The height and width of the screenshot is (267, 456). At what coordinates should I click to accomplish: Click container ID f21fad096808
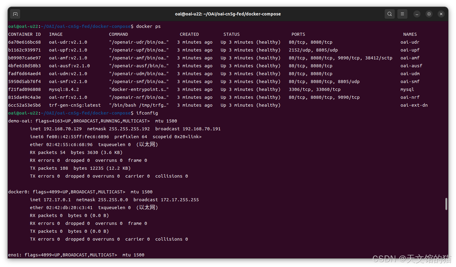[x=25, y=89]
